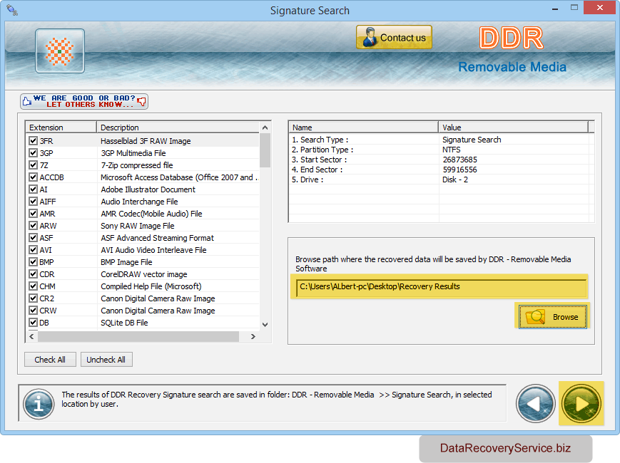Toggle the ASF extension checkbox
Image resolution: width=620 pixels, height=463 pixels.
coord(34,238)
